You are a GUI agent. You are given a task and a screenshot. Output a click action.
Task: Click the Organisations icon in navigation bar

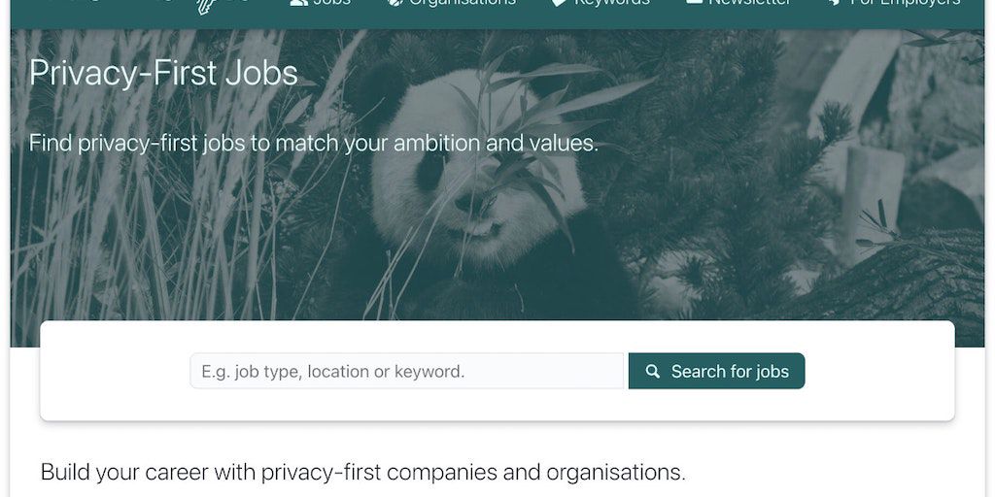tap(395, 3)
